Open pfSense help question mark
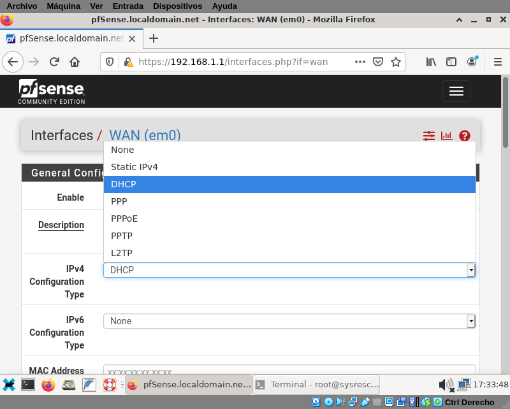Image resolution: width=510 pixels, height=409 pixels. pyautogui.click(x=465, y=136)
